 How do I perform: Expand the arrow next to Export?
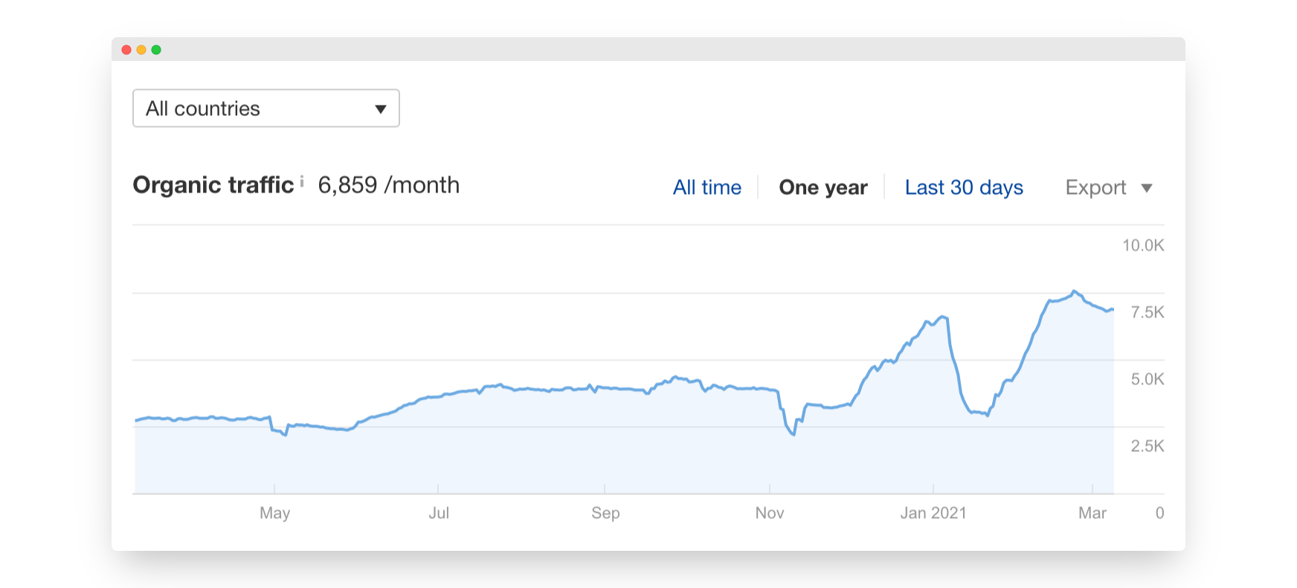[x=1147, y=188]
